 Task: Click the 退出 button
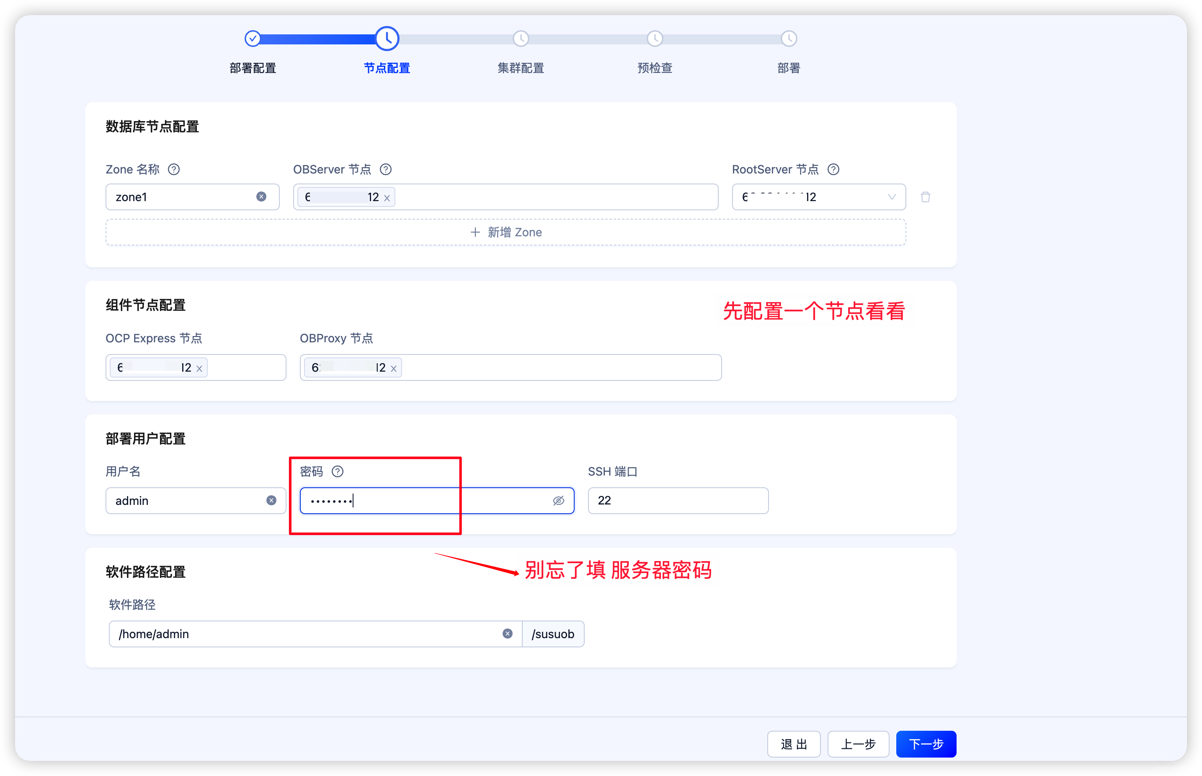click(794, 744)
